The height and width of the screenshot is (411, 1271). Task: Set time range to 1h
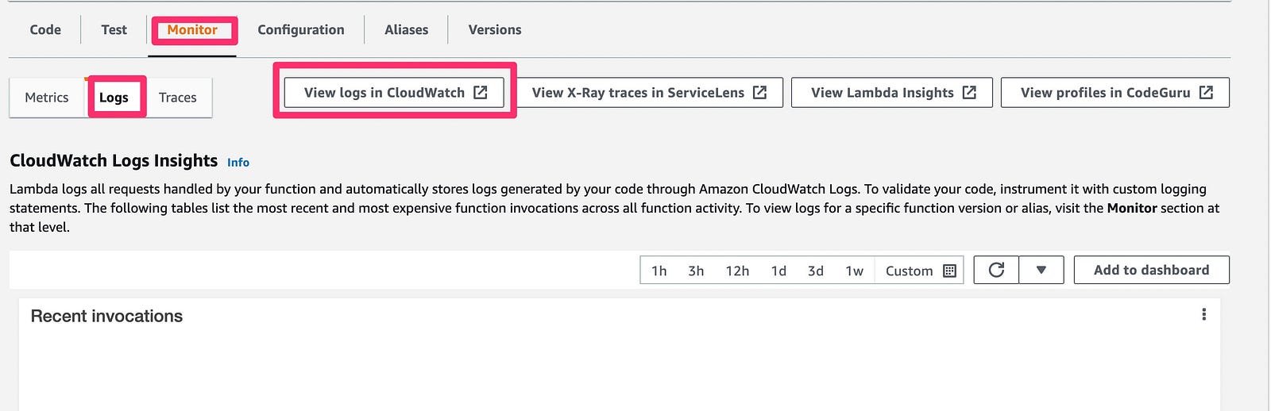pyautogui.click(x=659, y=271)
